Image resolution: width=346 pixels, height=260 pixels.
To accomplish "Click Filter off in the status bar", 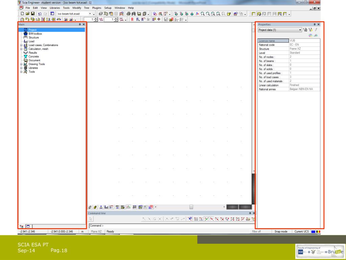I will [256, 232].
